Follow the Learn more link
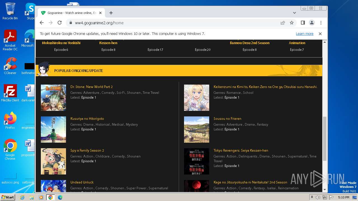The image size is (358, 201). click(305, 34)
